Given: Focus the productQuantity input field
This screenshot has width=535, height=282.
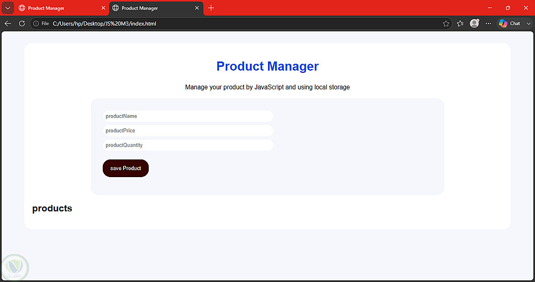Looking at the screenshot, I should [188, 145].
